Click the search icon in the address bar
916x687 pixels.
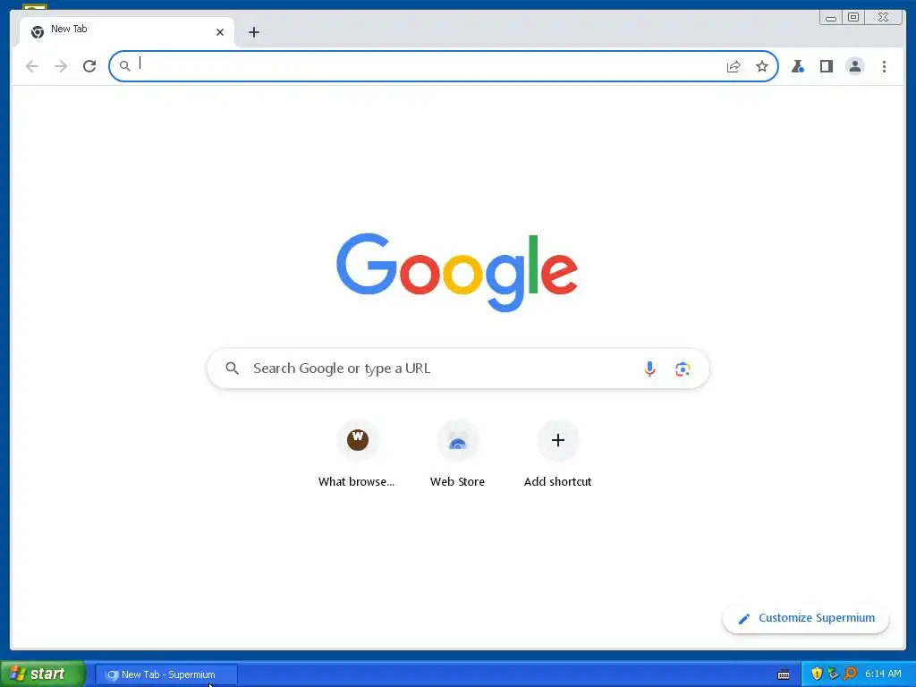[124, 66]
